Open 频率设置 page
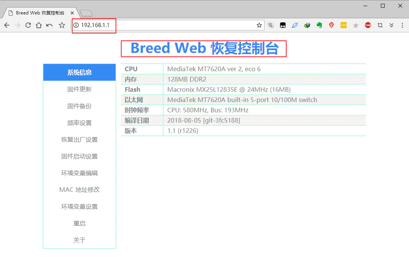The height and width of the screenshot is (257, 409). click(x=79, y=123)
